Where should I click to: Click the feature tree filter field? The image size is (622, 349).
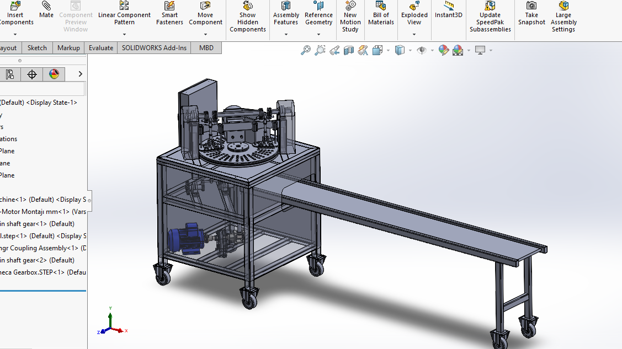(x=42, y=88)
